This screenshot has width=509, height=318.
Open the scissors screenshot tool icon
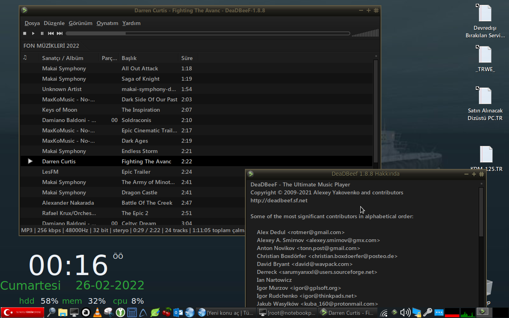pos(109,312)
